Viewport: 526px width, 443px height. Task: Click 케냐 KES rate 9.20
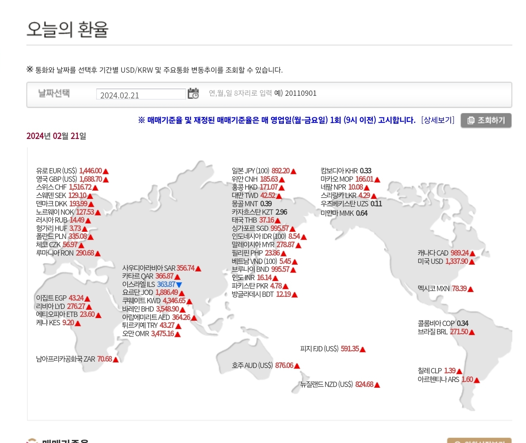(68, 323)
